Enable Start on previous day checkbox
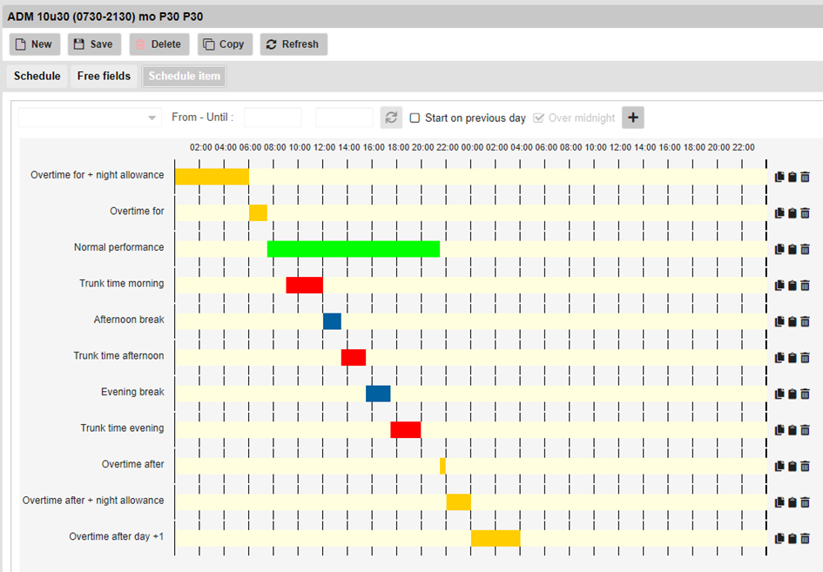This screenshot has width=823, height=572. tap(415, 118)
